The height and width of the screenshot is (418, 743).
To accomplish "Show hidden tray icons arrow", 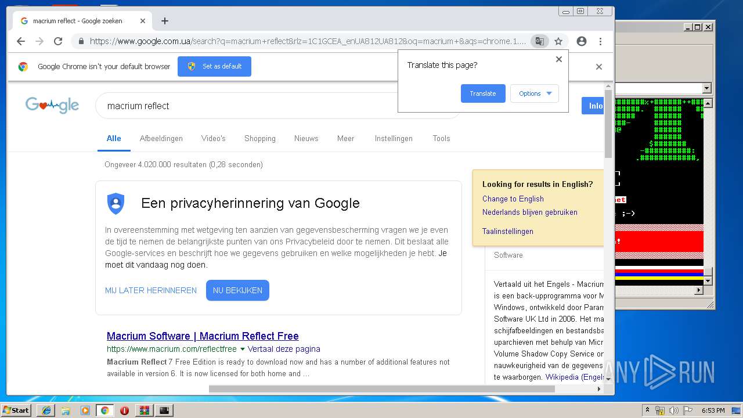I will click(647, 410).
